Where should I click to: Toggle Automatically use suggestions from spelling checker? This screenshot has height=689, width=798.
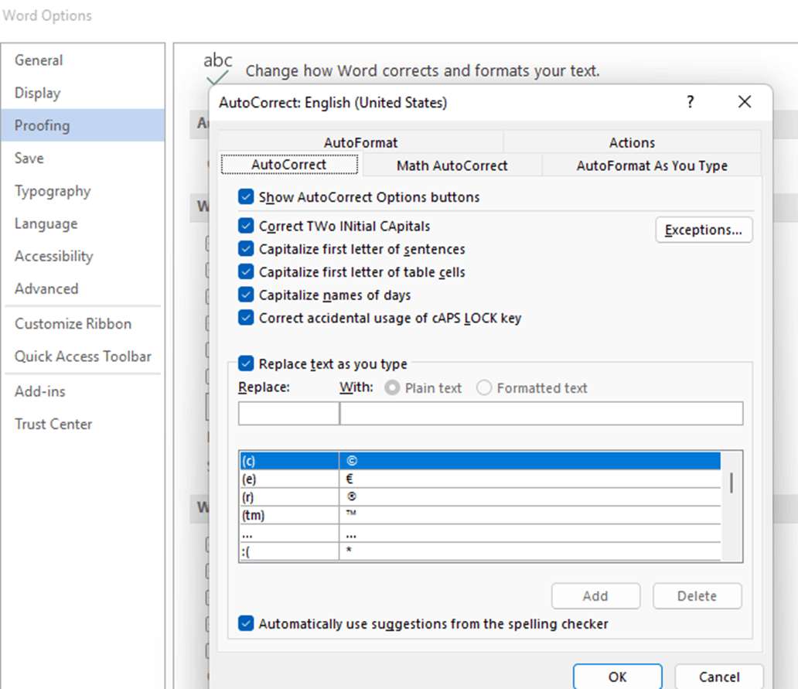coord(246,623)
